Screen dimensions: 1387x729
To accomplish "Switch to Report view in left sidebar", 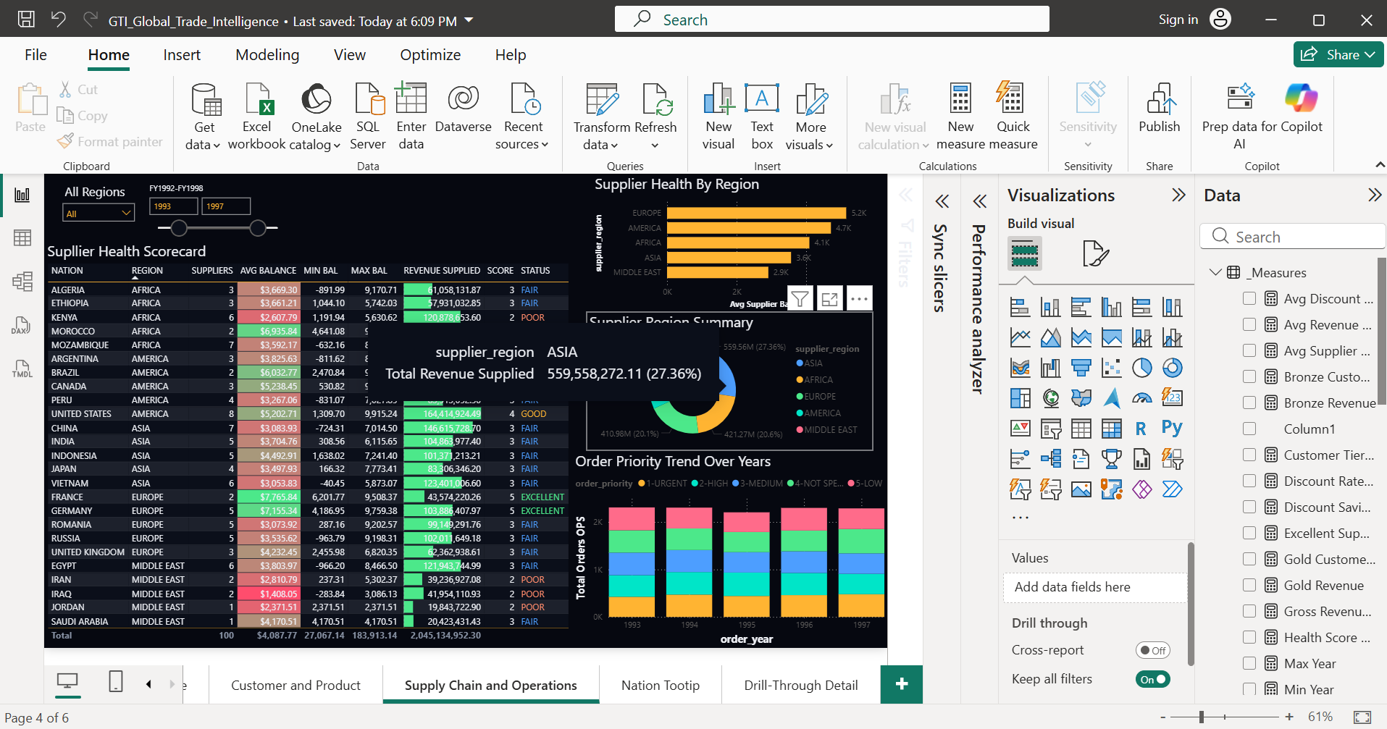I will 22,195.
